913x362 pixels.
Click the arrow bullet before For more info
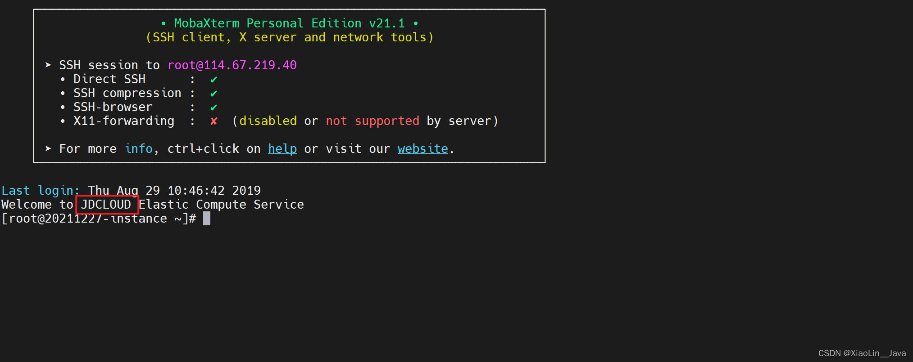point(48,149)
